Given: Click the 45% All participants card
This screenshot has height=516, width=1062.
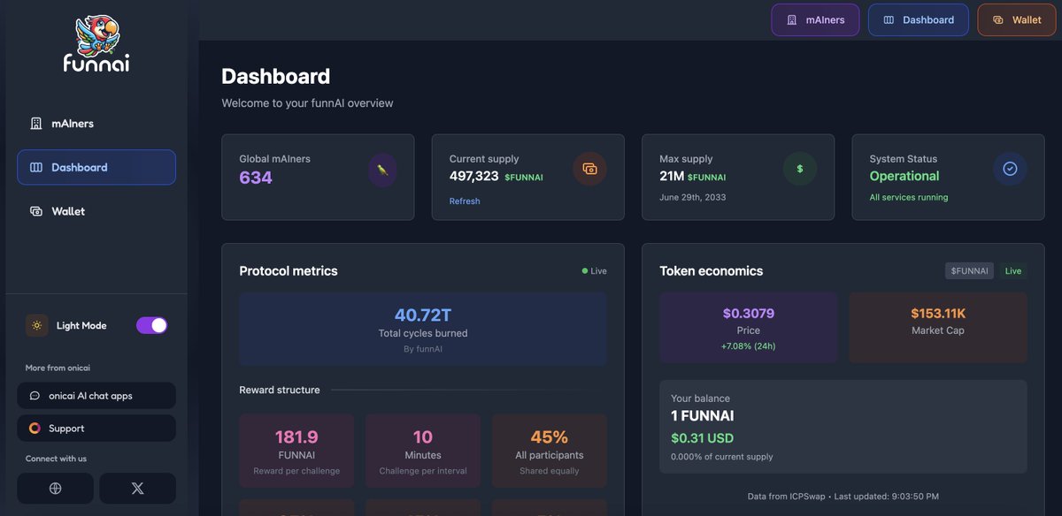Looking at the screenshot, I should tap(550, 451).
